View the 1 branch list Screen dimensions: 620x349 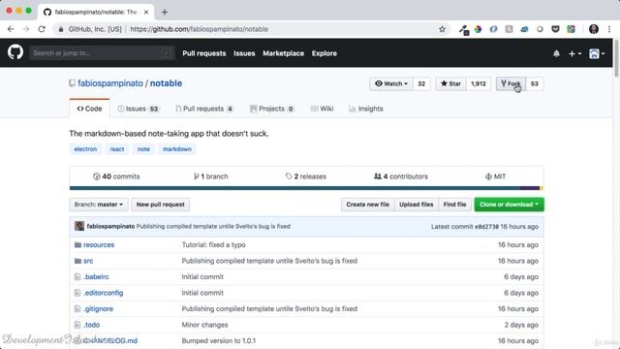211,176
